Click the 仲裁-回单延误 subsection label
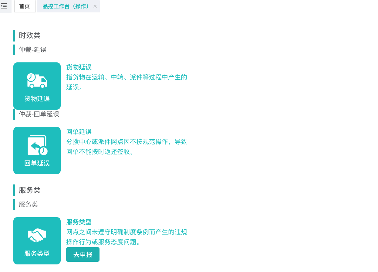The height and width of the screenshot is (272, 378). click(x=39, y=114)
